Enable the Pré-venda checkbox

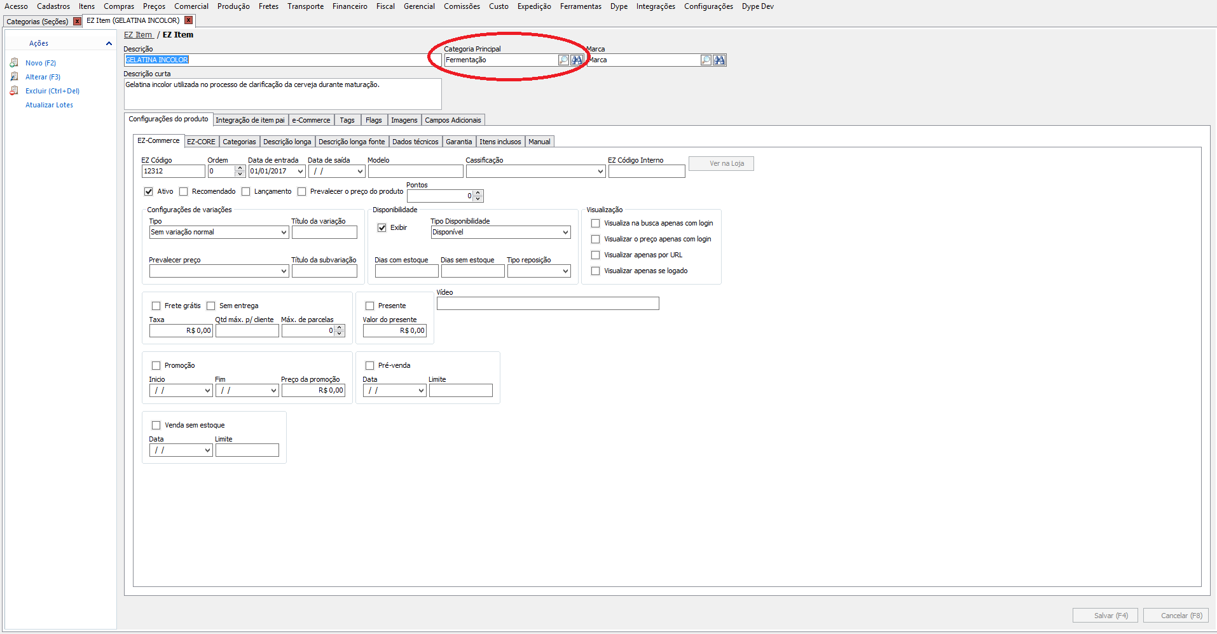click(x=370, y=365)
